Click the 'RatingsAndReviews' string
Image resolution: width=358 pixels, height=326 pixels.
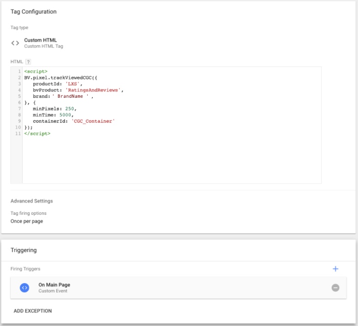coord(93,90)
